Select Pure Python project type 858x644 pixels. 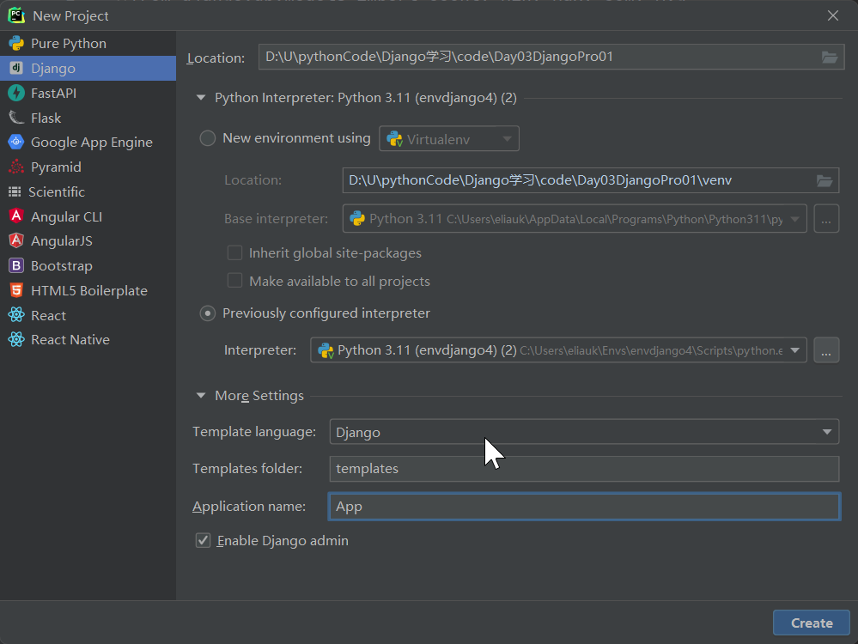(x=88, y=43)
